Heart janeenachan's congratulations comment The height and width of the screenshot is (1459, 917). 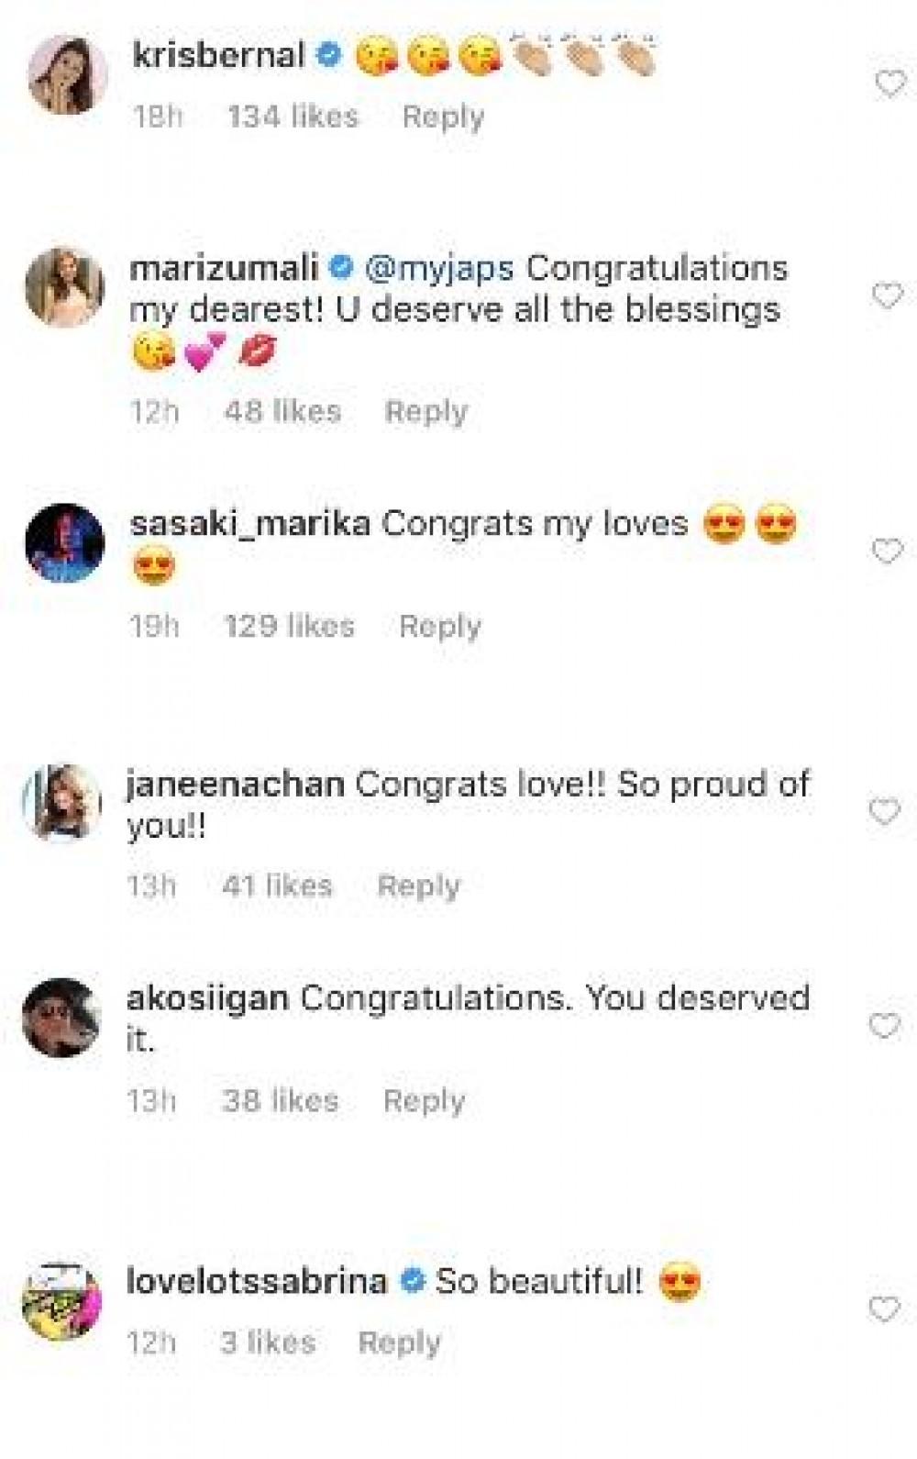(x=884, y=812)
